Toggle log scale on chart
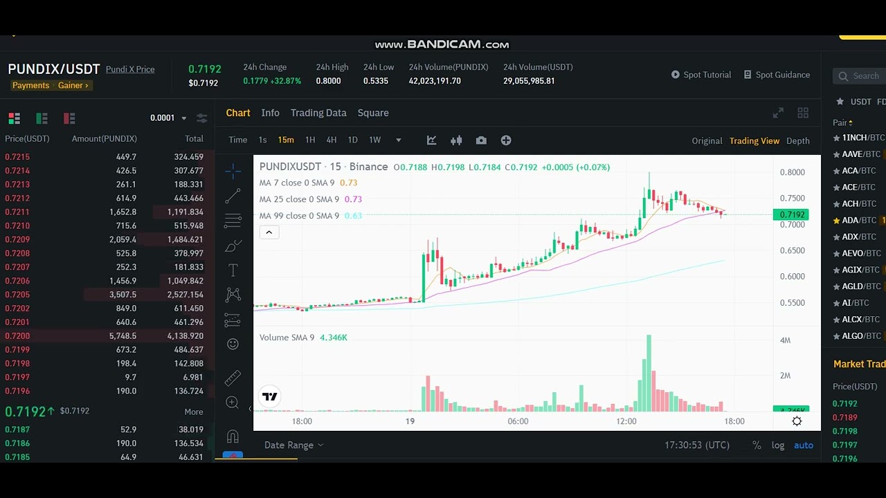Screen dimensions: 886x498 pos(778,445)
